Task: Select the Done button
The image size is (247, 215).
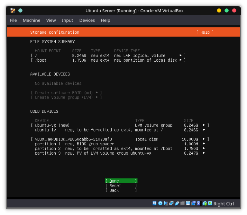Action: click(x=121, y=181)
